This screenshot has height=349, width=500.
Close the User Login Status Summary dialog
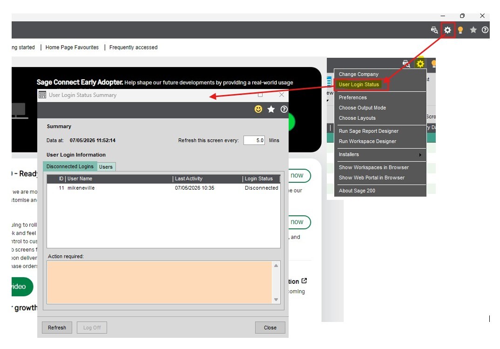point(282,95)
